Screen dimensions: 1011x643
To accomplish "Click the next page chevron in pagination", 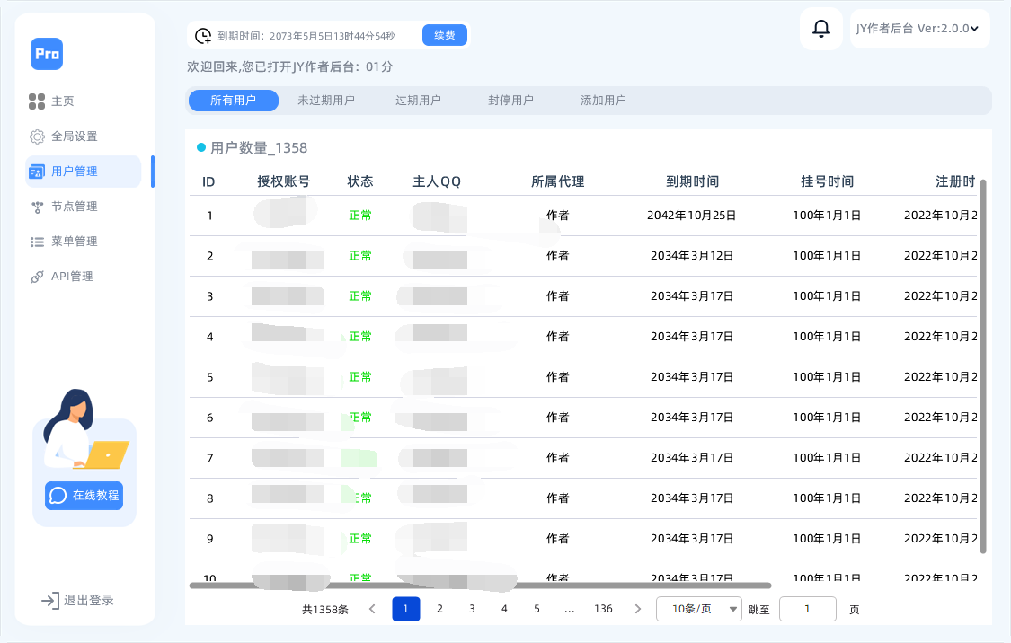I will click(637, 608).
